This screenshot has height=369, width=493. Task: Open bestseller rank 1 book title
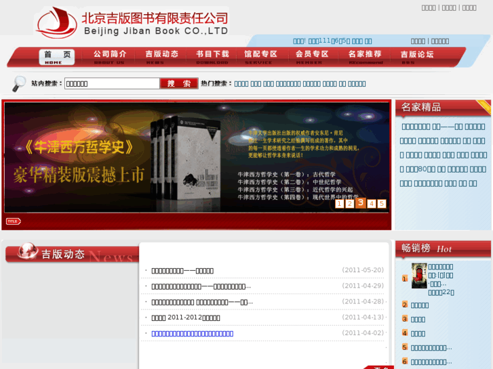[x=441, y=267]
